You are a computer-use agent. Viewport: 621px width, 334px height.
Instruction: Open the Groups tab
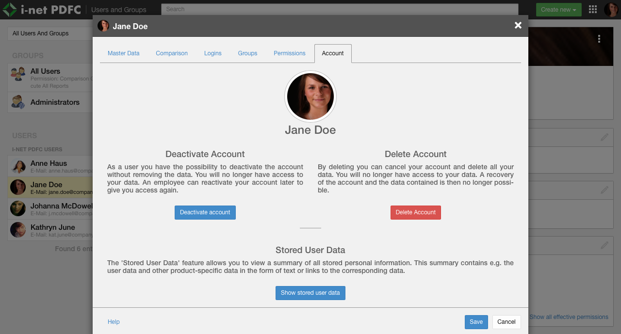coord(247,53)
